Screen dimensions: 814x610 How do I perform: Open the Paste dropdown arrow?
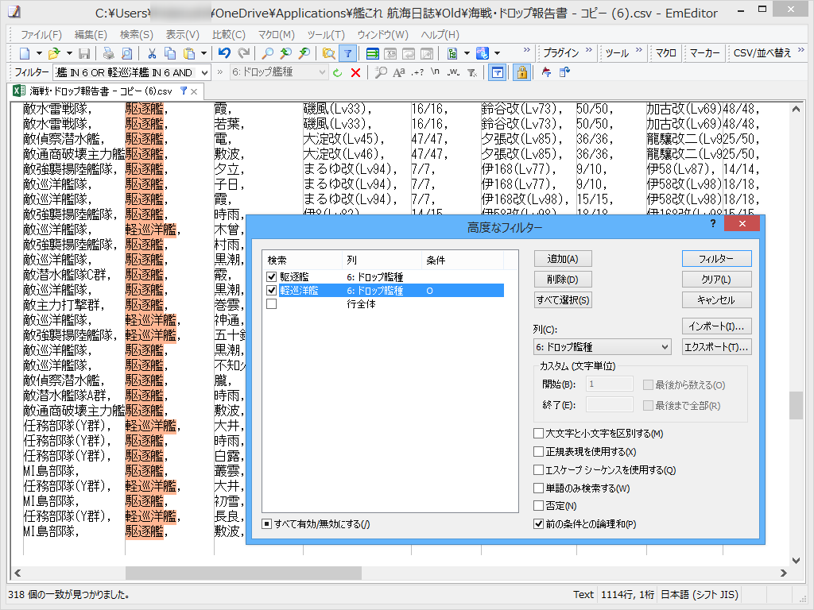(203, 53)
